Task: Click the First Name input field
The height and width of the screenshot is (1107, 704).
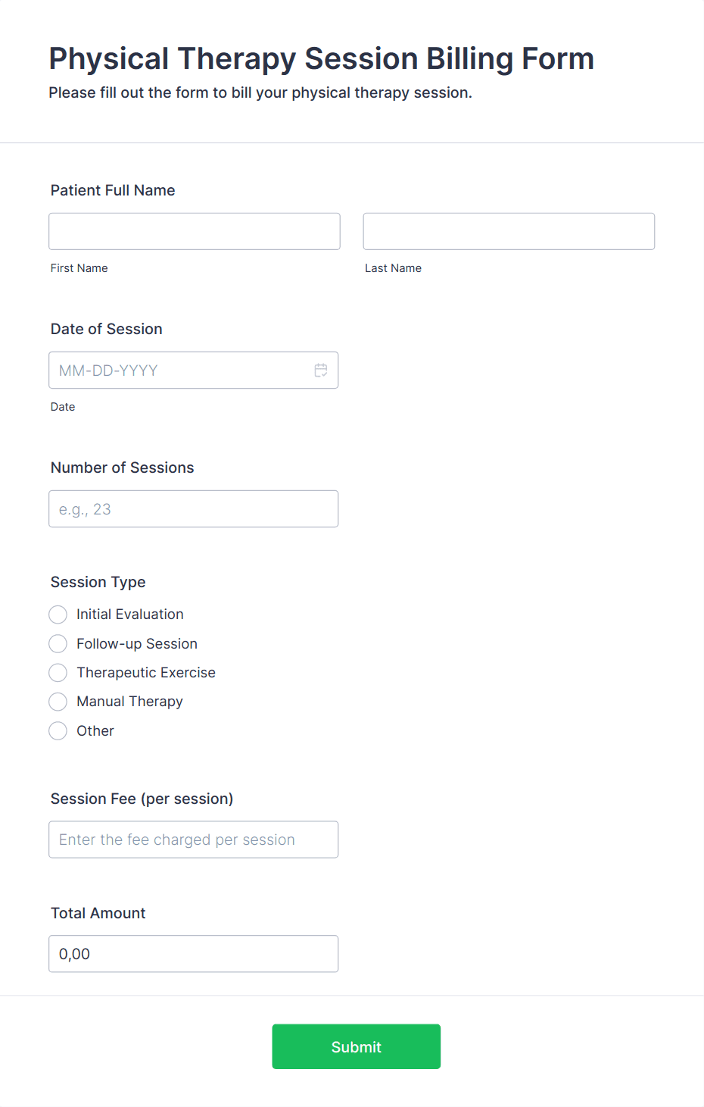Action: pos(194,231)
